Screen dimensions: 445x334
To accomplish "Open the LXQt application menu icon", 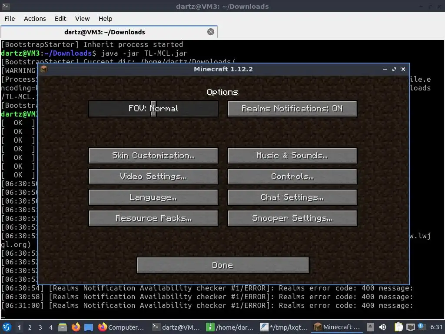I will (7, 327).
